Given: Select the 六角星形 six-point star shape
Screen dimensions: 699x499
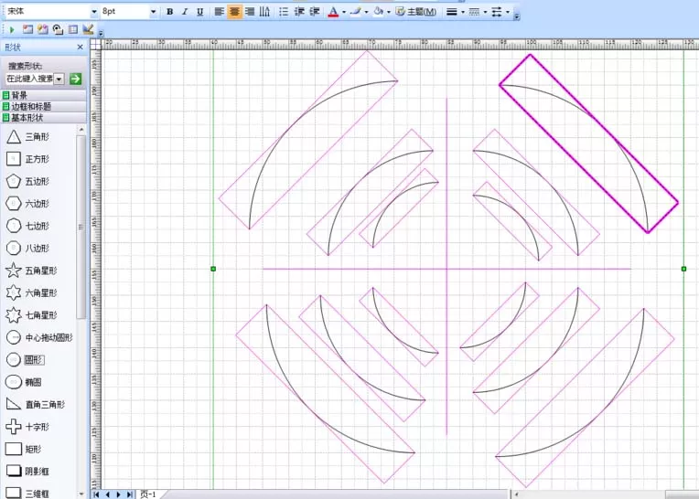Looking at the screenshot, I should [x=31, y=292].
